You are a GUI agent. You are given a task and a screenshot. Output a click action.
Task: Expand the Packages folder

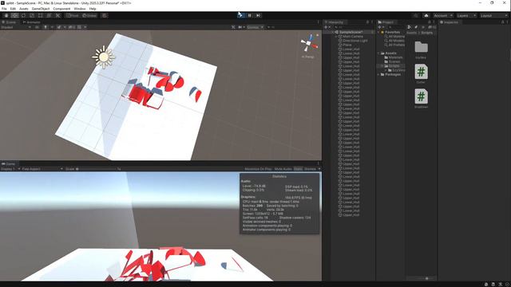tap(379, 74)
